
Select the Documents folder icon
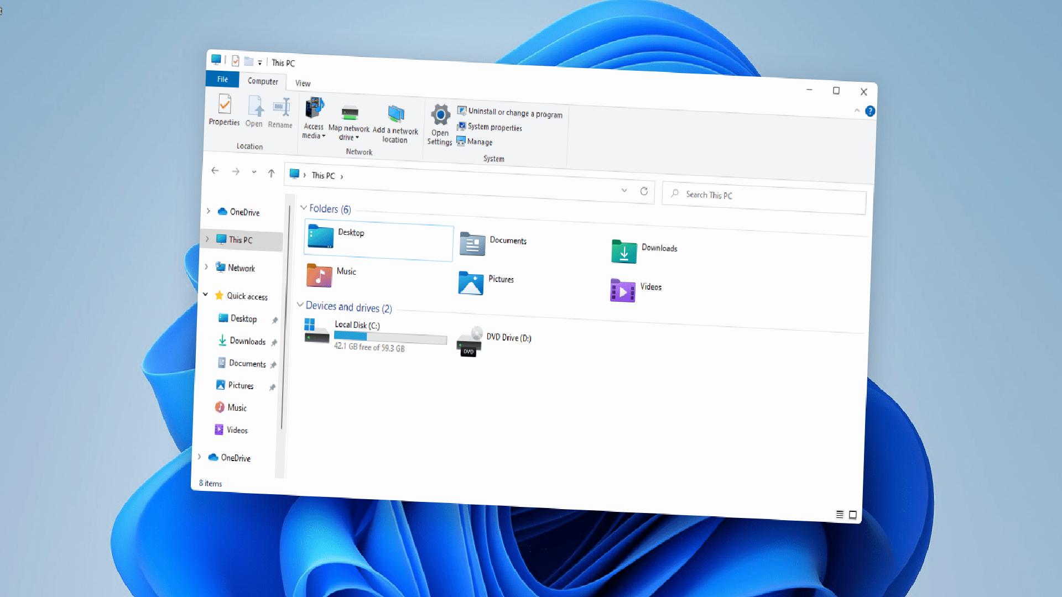click(472, 244)
